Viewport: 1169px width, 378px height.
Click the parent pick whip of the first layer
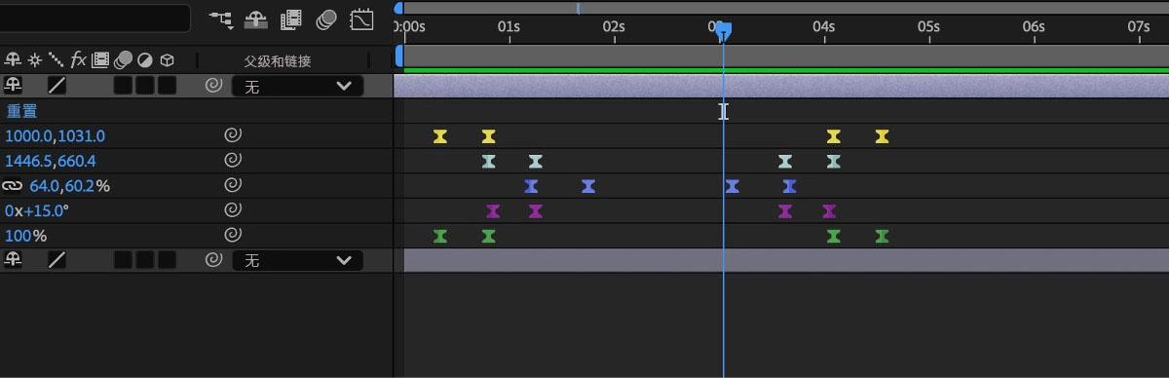[x=213, y=86]
